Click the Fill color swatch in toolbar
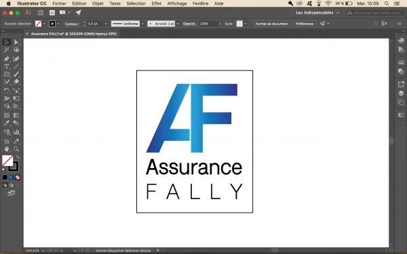The width and height of the screenshot is (407, 254). [x=7, y=161]
